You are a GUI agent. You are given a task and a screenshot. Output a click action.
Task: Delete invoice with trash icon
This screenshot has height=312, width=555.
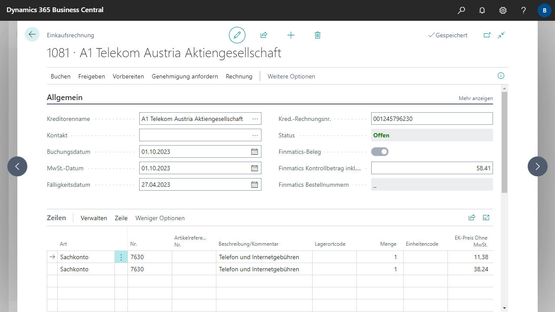pos(317,35)
